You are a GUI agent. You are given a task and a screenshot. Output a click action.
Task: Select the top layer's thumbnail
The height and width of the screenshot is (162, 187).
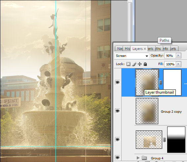coord(147,82)
